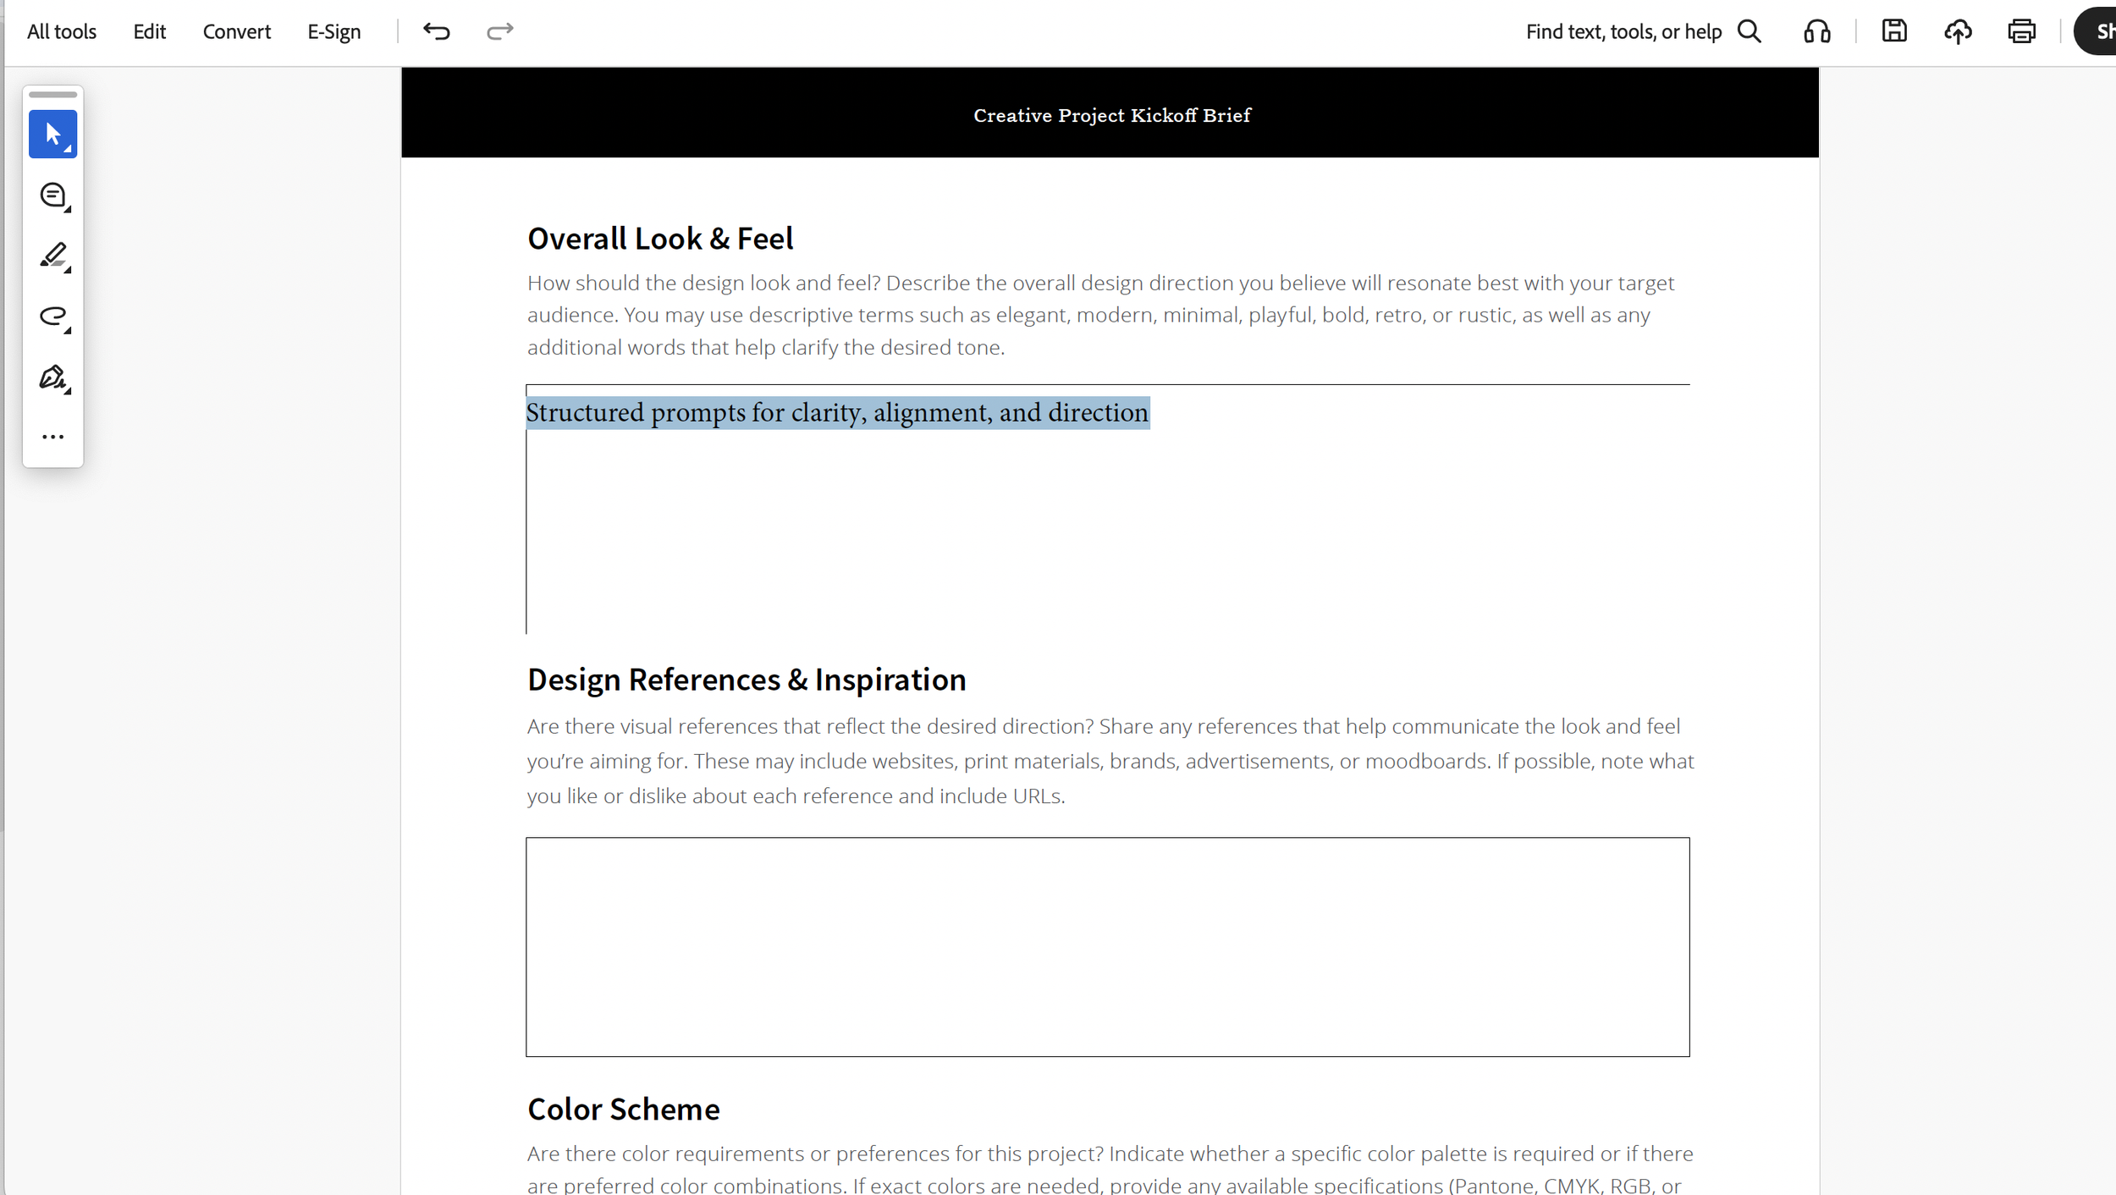This screenshot has height=1195, width=2116.
Task: Click the Redo arrow
Action: click(x=499, y=31)
